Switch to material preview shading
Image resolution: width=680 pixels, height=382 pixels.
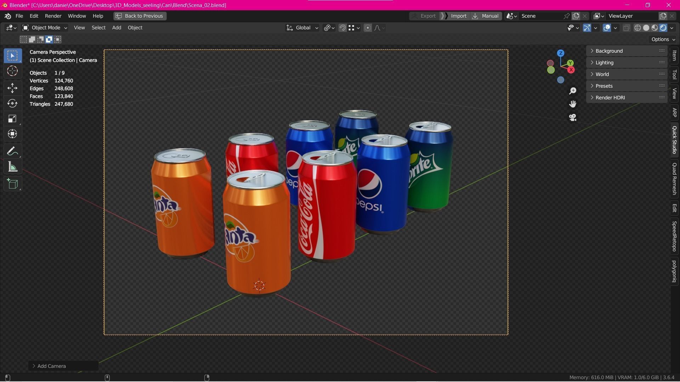[x=654, y=28]
